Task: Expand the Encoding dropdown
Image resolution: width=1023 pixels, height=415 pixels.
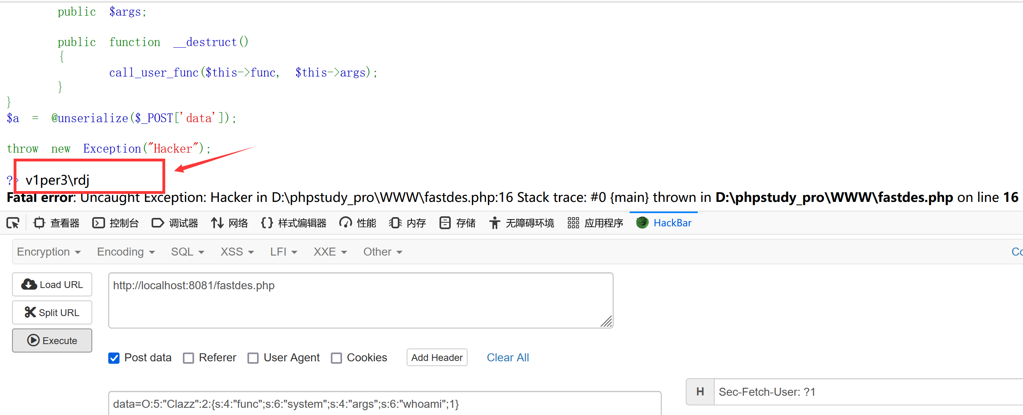Action: click(x=126, y=252)
